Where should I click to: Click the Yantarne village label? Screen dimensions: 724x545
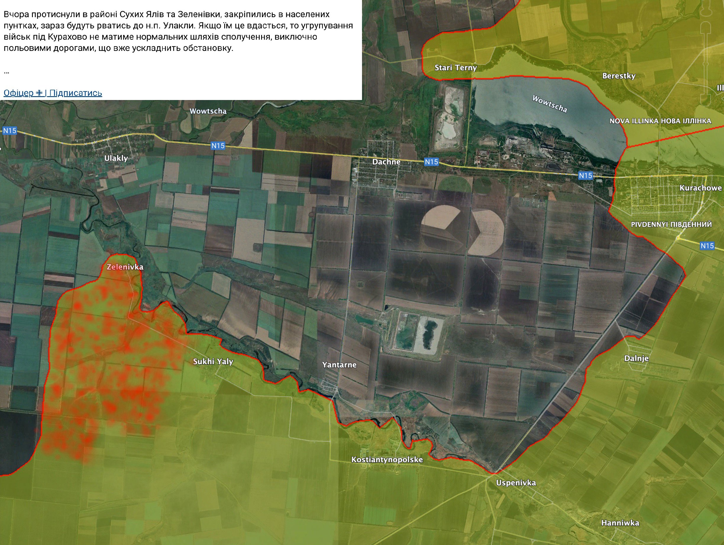point(340,365)
